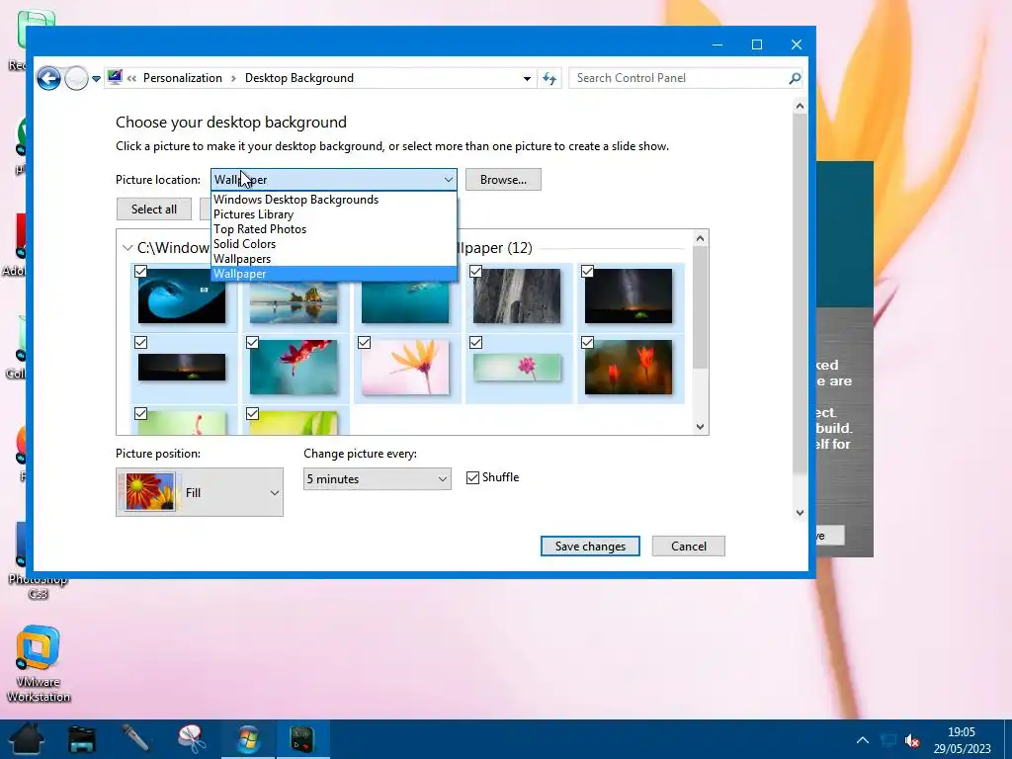Choose Solid Colors from list

[x=334, y=244]
